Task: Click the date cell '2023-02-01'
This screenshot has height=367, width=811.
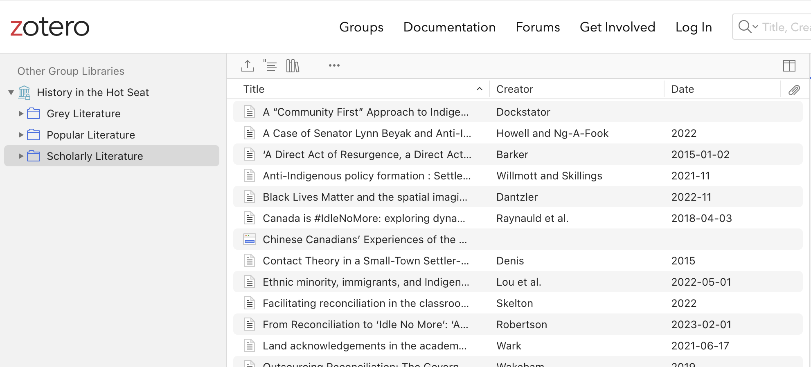Action: click(701, 324)
